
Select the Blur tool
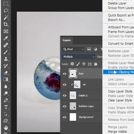tap(6, 86)
